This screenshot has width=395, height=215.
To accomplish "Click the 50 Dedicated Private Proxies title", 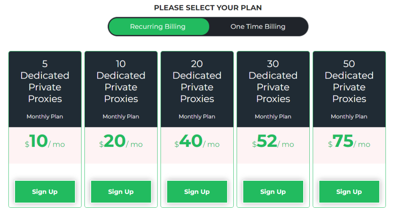I will 349,81.
